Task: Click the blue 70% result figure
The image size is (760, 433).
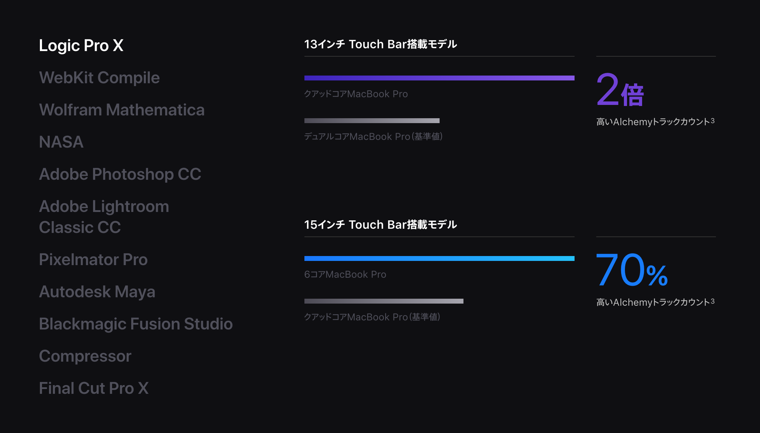Action: pos(632,270)
